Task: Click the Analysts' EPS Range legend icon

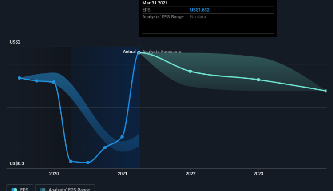Action: point(42,189)
